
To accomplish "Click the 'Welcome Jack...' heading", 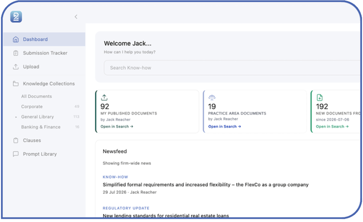I will pos(128,43).
